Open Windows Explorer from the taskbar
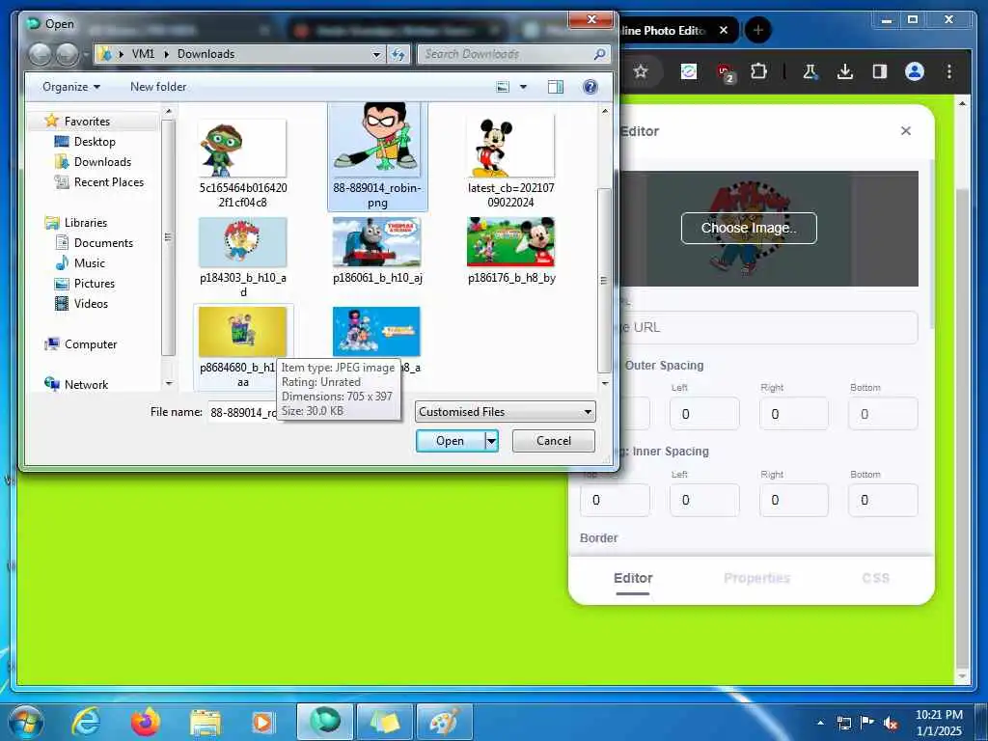 tap(206, 724)
